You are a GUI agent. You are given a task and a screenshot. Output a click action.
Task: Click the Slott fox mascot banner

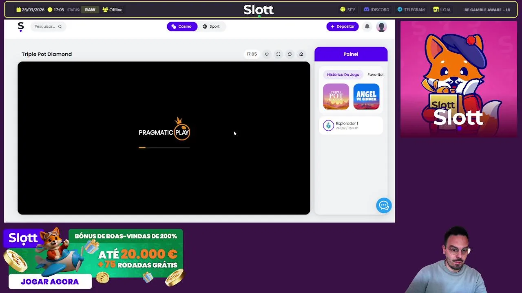point(458,79)
